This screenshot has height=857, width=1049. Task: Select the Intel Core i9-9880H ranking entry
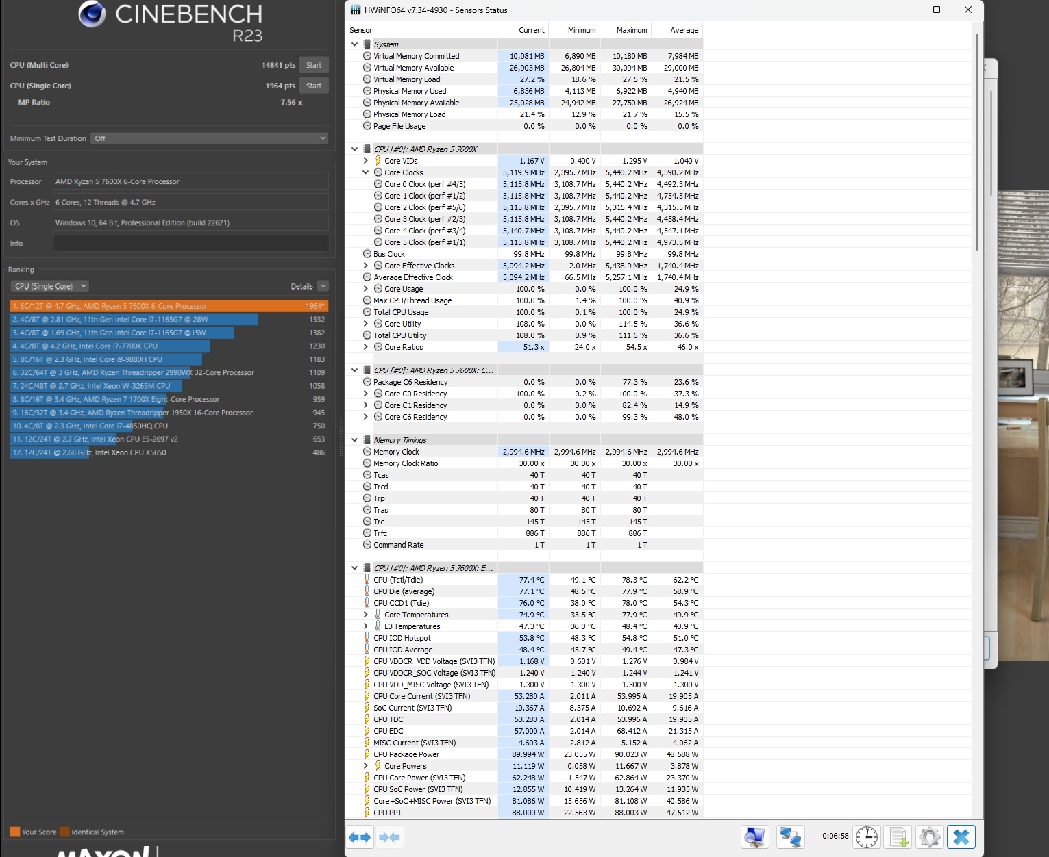(x=169, y=359)
